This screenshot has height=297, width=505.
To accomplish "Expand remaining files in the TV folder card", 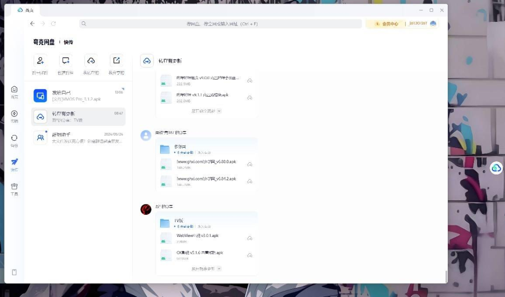I will (206, 269).
